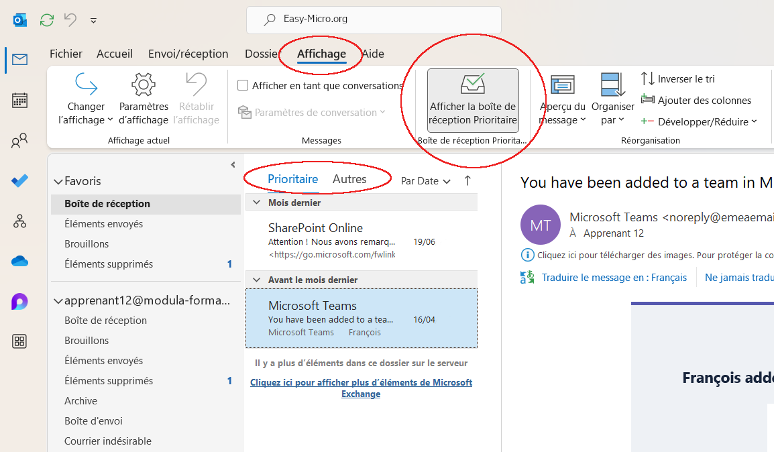774x452 pixels.
Task: Open the People contacts icon
Action: pos(19,142)
